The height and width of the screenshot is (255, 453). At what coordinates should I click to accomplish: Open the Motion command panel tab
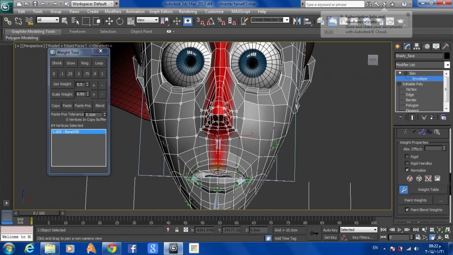point(427,46)
